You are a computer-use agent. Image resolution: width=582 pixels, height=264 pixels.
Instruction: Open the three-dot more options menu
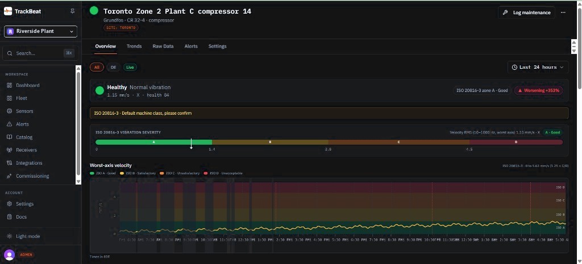[x=563, y=12]
